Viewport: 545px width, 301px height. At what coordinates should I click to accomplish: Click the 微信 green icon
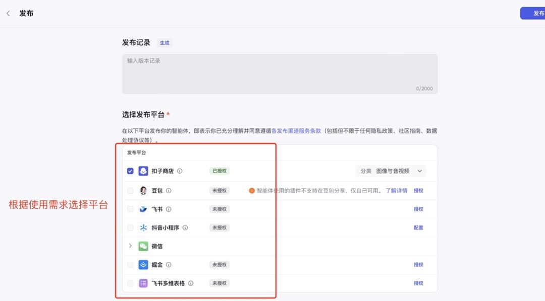pyautogui.click(x=142, y=246)
